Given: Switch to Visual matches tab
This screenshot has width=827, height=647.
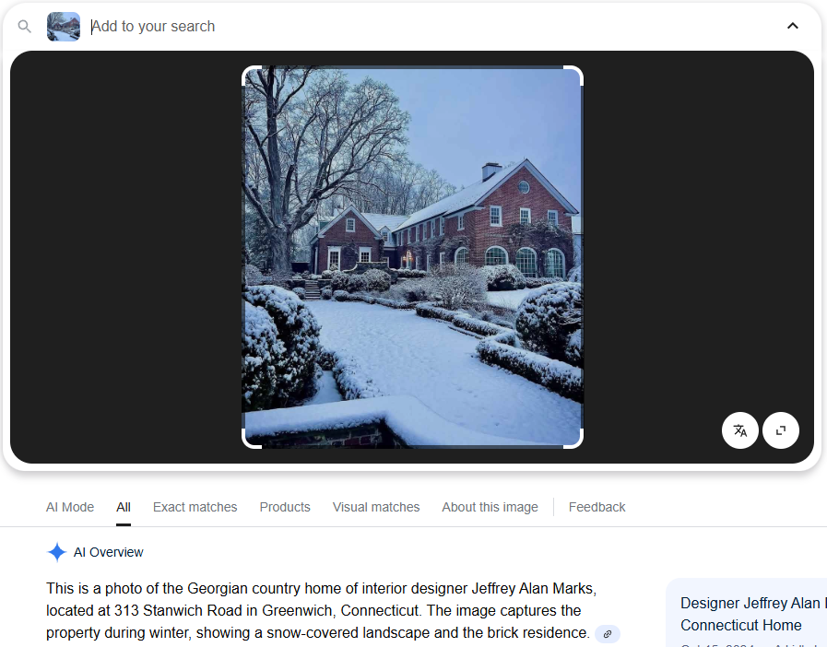Looking at the screenshot, I should 376,507.
